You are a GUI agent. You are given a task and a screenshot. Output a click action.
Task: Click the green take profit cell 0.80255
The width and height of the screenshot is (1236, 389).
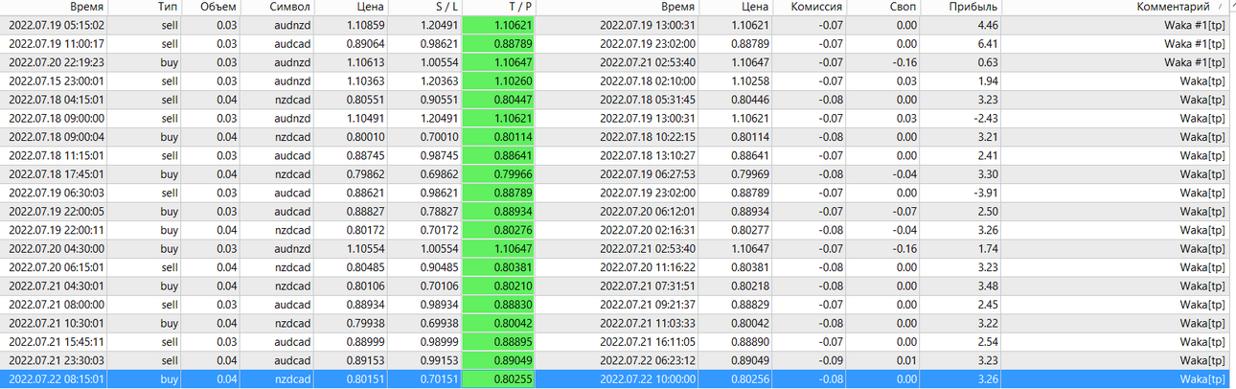click(x=499, y=379)
